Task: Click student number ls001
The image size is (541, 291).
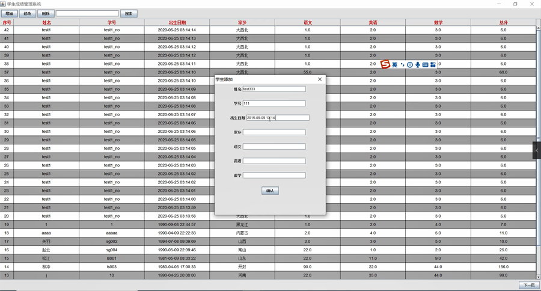Action: [x=112, y=258]
